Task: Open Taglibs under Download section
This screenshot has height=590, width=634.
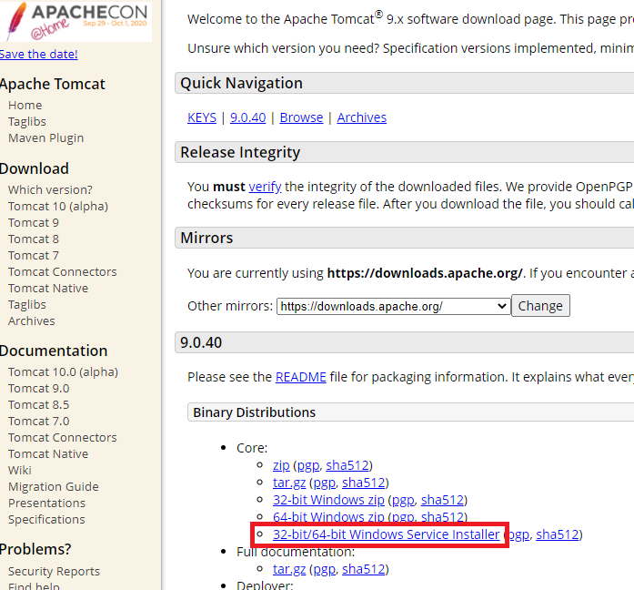Action: point(27,305)
